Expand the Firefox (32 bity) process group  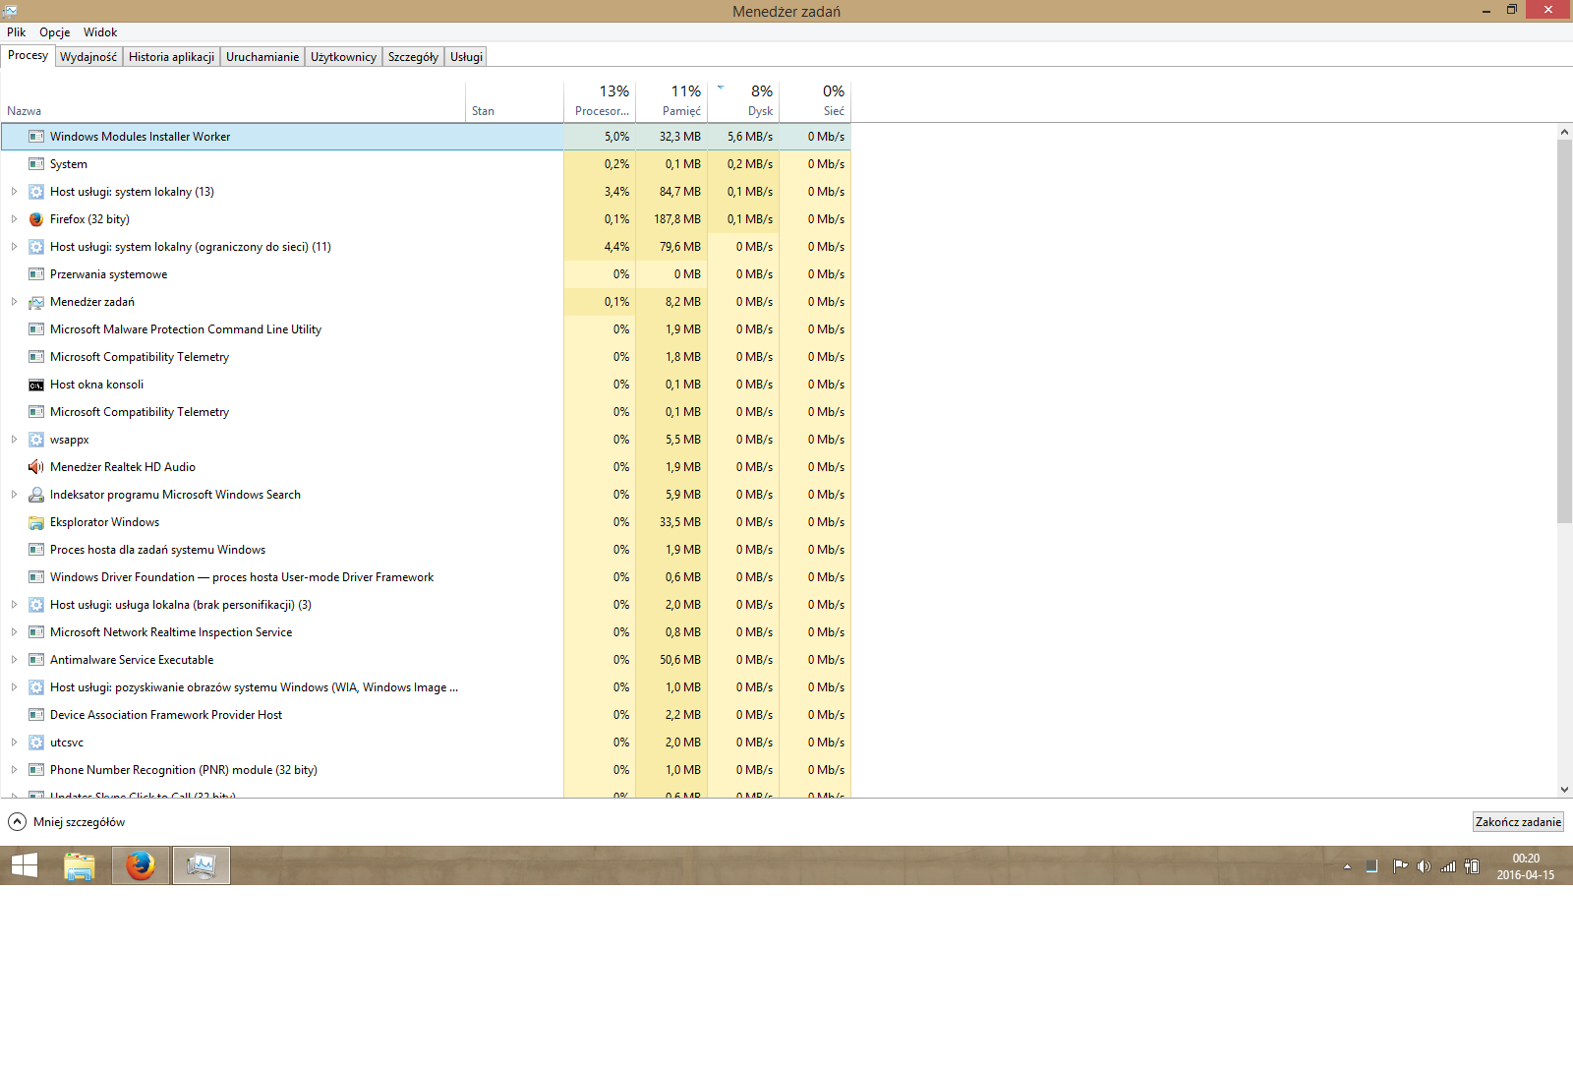click(x=14, y=219)
